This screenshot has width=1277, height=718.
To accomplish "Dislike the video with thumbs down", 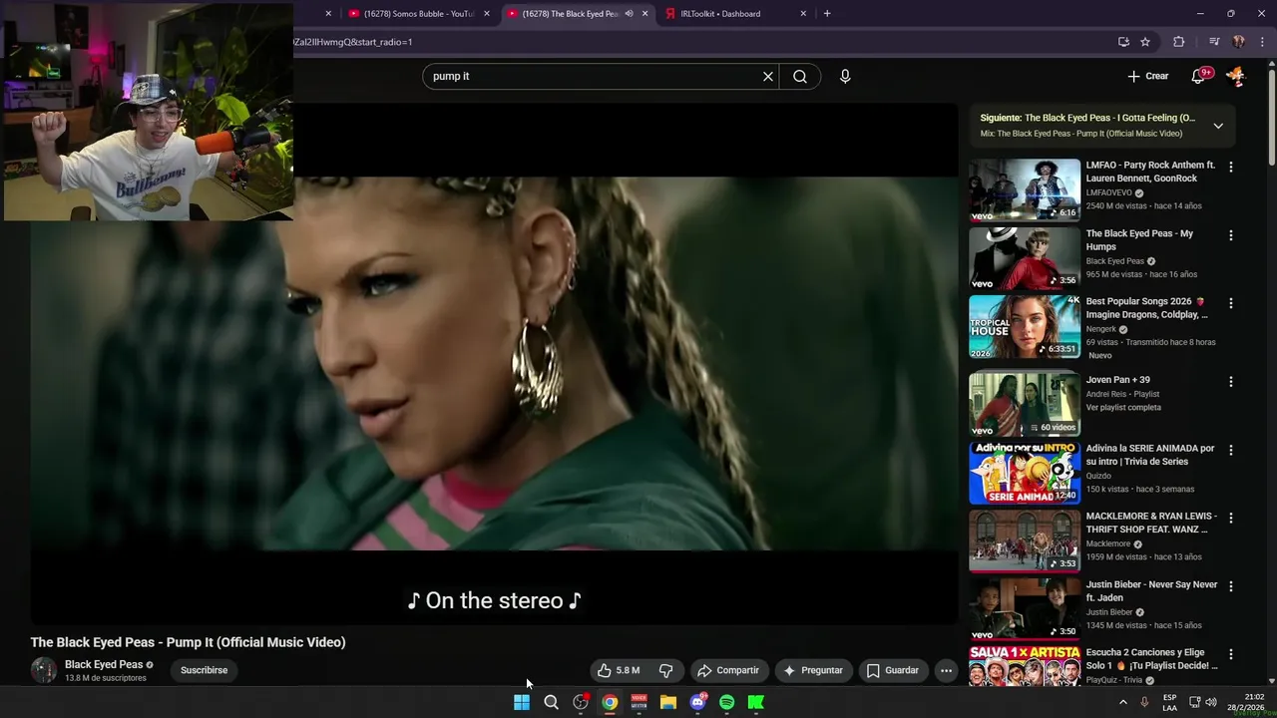I will [x=666, y=670].
